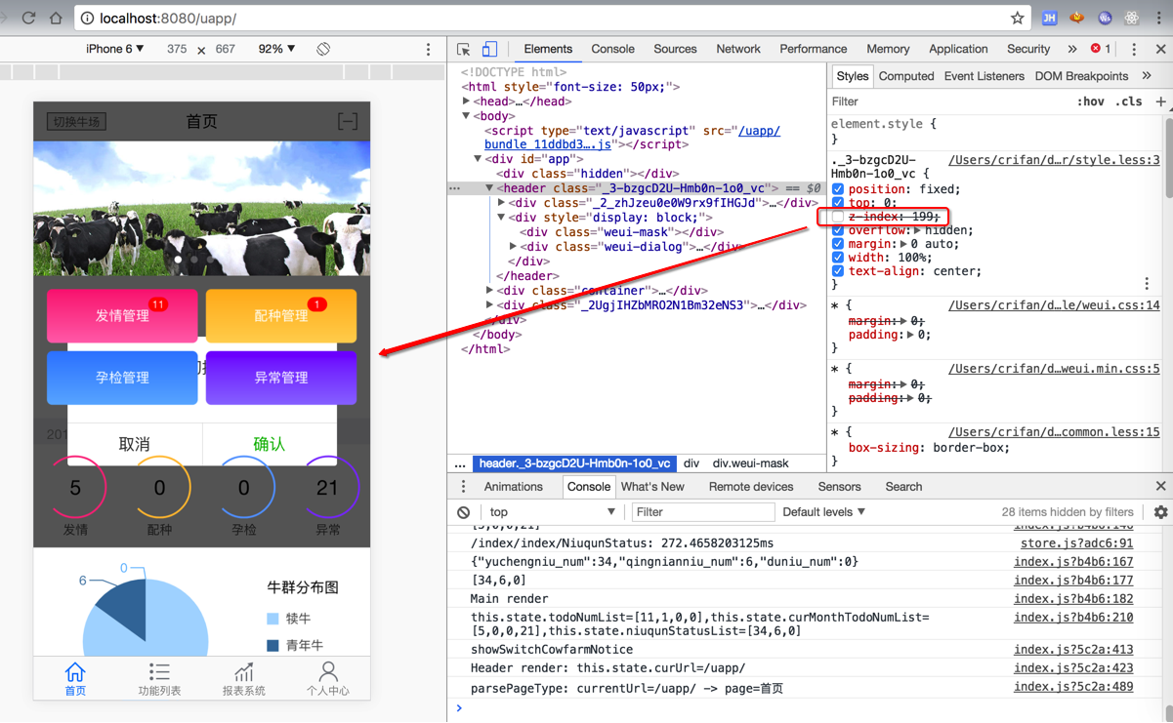Bookmark this page with the star icon
1173x723 pixels.
(1017, 18)
